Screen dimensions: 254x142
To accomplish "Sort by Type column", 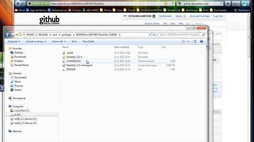I will (x=140, y=47).
